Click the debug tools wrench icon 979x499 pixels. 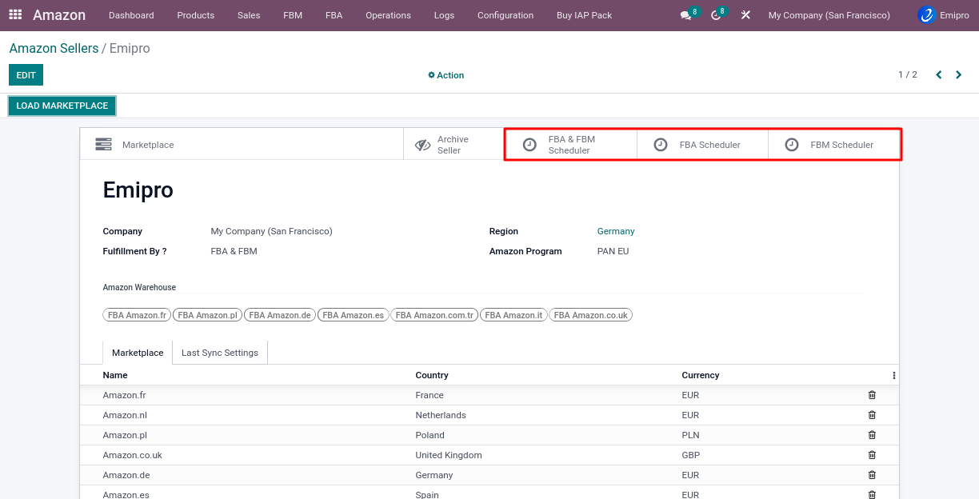coord(745,15)
